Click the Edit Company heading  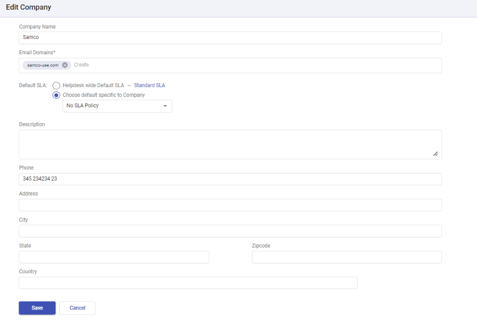tap(28, 7)
